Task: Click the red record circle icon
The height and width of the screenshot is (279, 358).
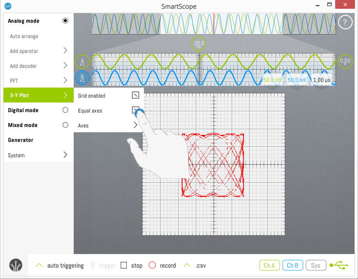Action: coord(152,266)
